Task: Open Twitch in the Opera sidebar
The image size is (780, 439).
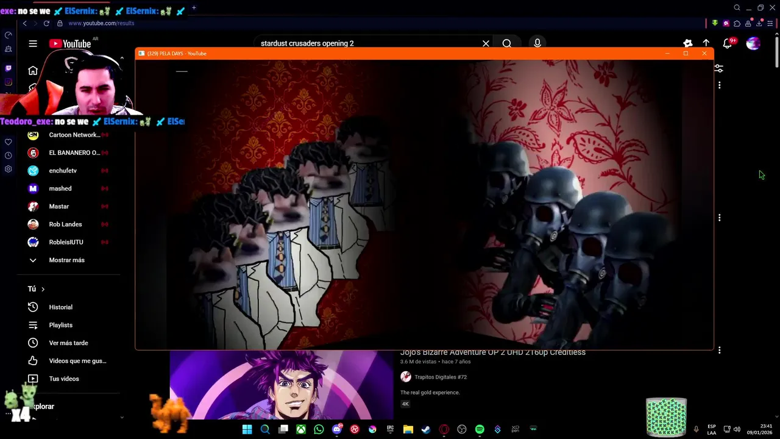Action: click(x=8, y=68)
